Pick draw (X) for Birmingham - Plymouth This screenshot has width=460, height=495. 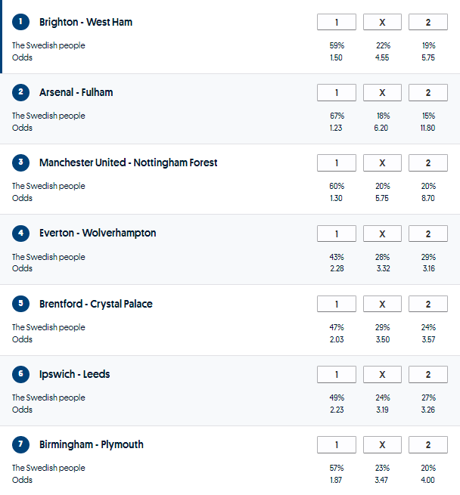pos(382,444)
